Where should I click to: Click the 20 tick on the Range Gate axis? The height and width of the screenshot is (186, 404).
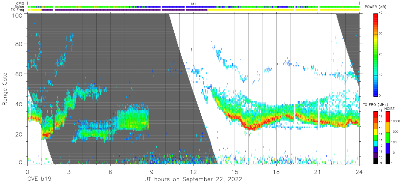19,134
